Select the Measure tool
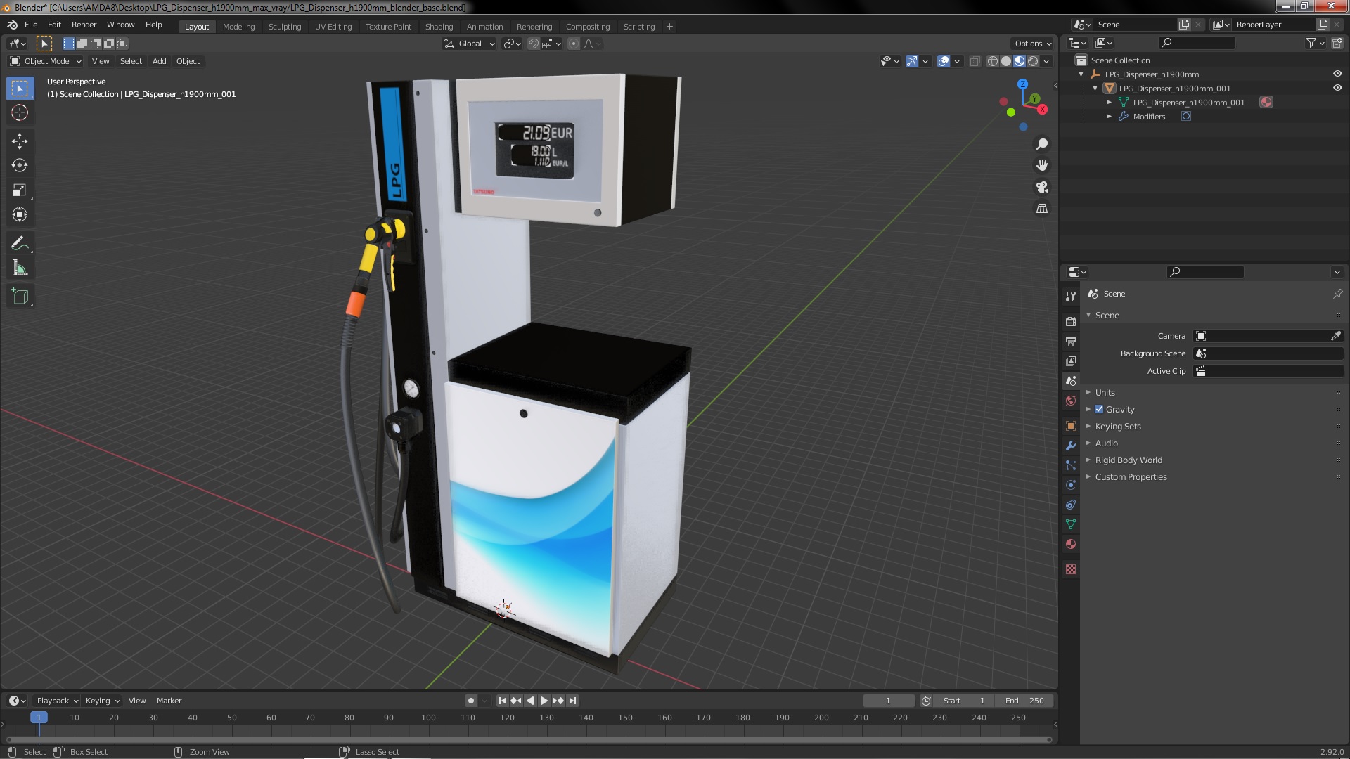This screenshot has height=759, width=1350. coord(20,268)
